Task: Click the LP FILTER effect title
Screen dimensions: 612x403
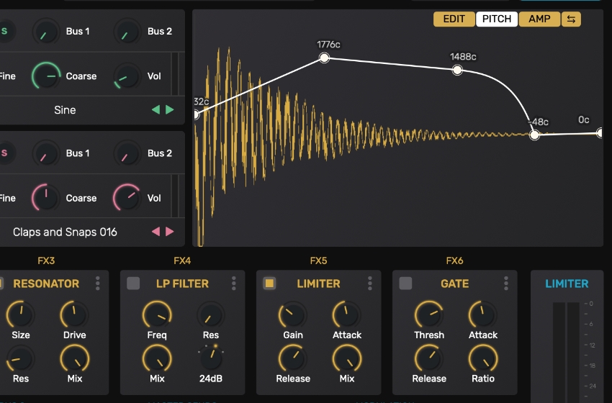Action: [x=182, y=284]
